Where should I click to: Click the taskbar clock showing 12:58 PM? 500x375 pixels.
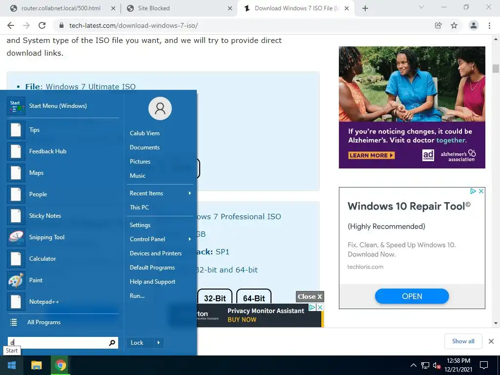(458, 365)
